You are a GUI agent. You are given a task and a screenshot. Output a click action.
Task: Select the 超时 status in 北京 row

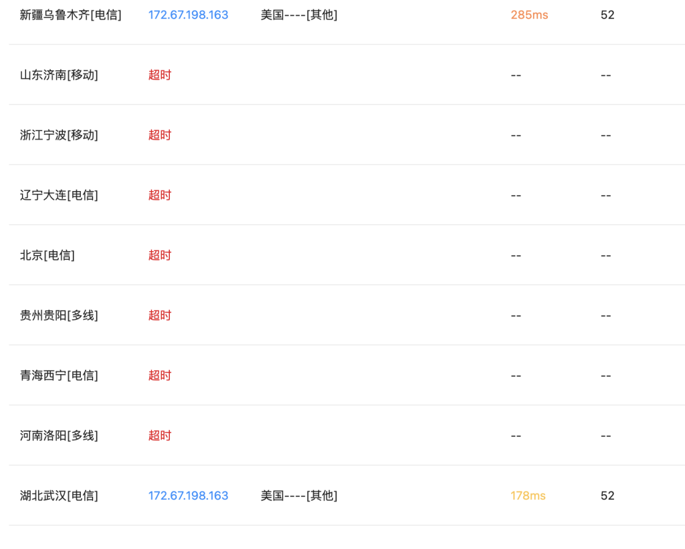[160, 255]
